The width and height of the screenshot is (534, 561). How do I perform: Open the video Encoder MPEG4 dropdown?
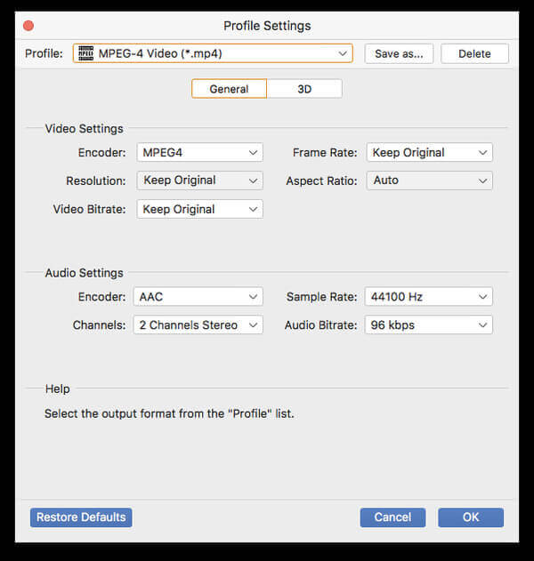[x=199, y=152]
